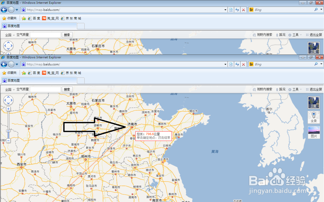Open 收藏夹 favorites in the lower window
The image size is (324, 202).
click(x=9, y=73)
